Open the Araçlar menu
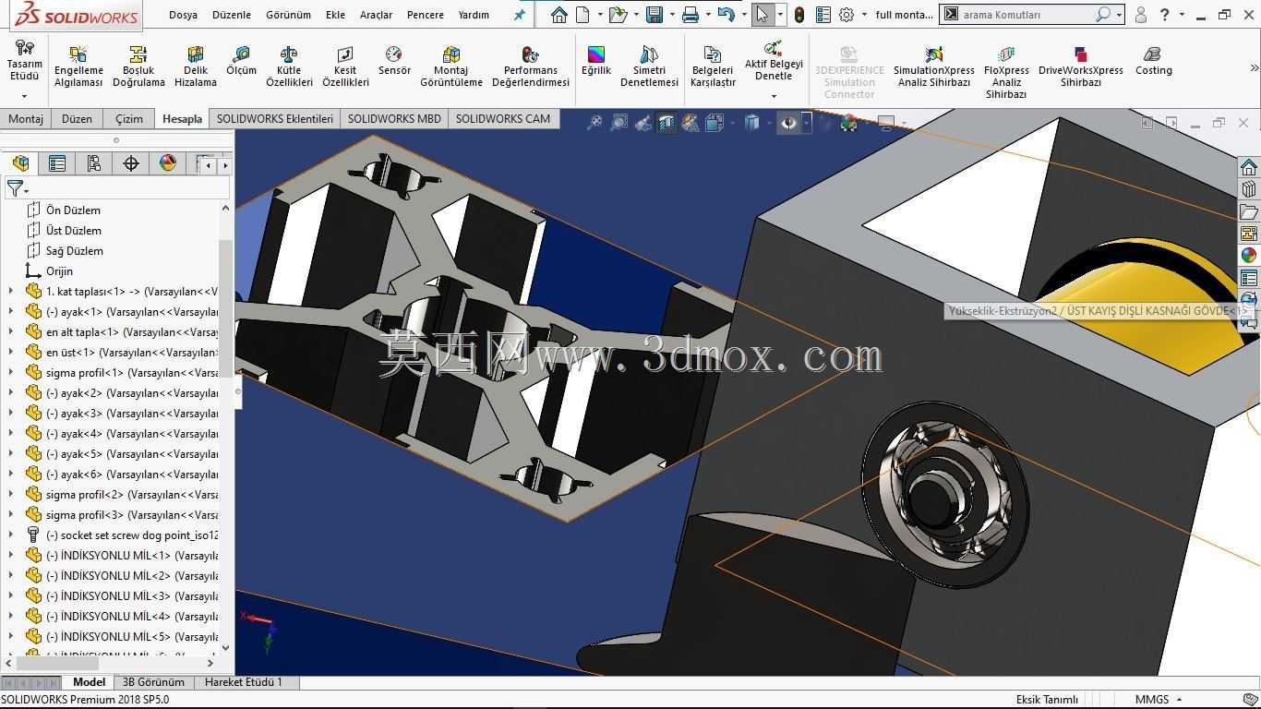Image resolution: width=1261 pixels, height=709 pixels. [x=376, y=15]
